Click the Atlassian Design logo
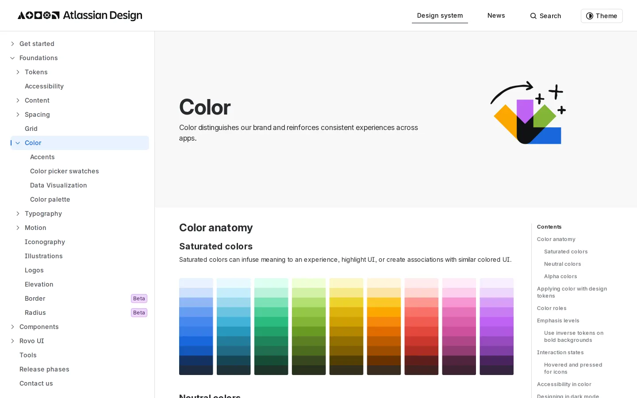The width and height of the screenshot is (637, 398). (x=80, y=15)
